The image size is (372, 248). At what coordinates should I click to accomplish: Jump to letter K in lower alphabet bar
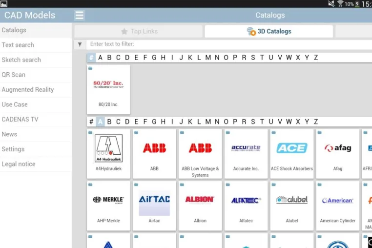click(x=190, y=122)
